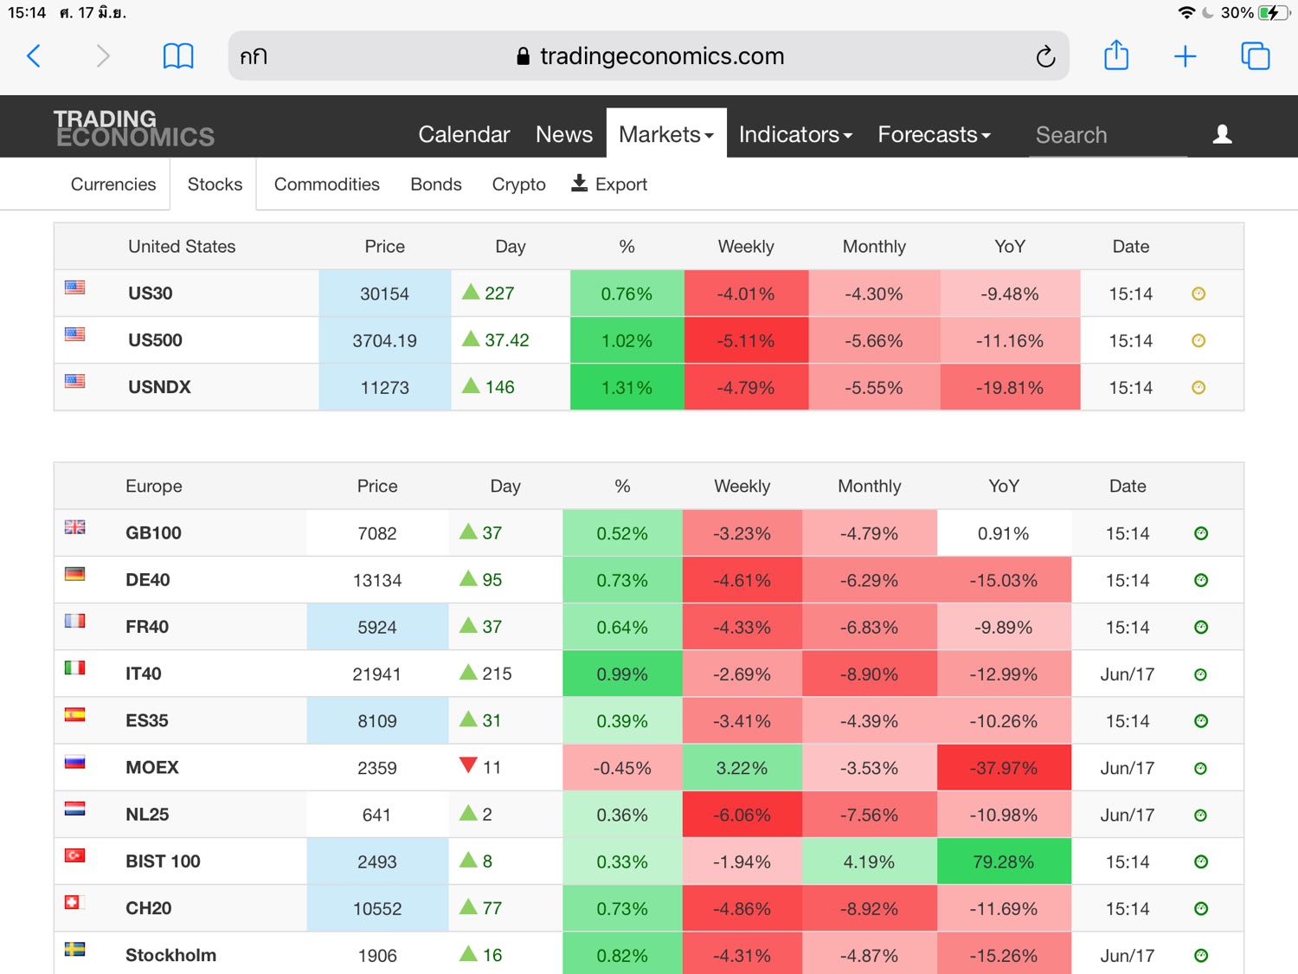Click the clock icon in BIST 100 row

(x=1201, y=861)
